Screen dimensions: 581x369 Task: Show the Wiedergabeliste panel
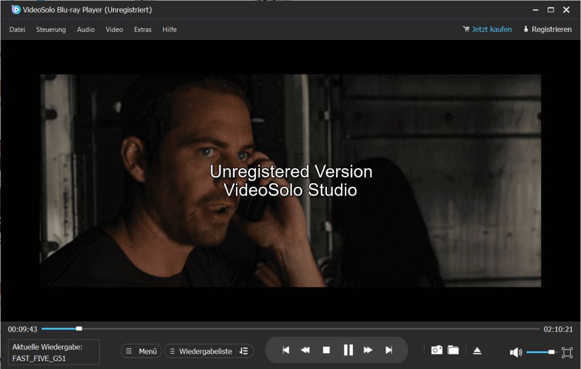[x=201, y=351]
